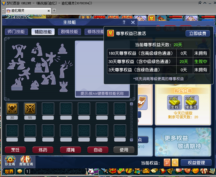This screenshot has width=216, height=177.
Task: Click the golden bell icon in bottom toolbar
Action: click(170, 171)
